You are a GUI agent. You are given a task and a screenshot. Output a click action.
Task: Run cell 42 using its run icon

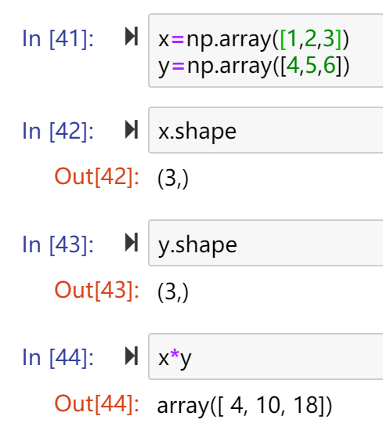point(132,129)
